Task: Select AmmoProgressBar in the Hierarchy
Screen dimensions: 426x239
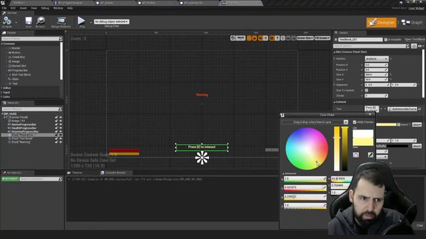Action: tap(24, 124)
